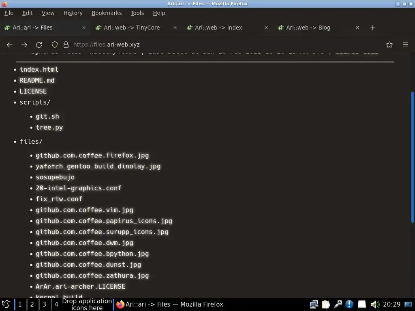Switch to workspace 2
Screen dimensions: 415x311
coord(32,305)
